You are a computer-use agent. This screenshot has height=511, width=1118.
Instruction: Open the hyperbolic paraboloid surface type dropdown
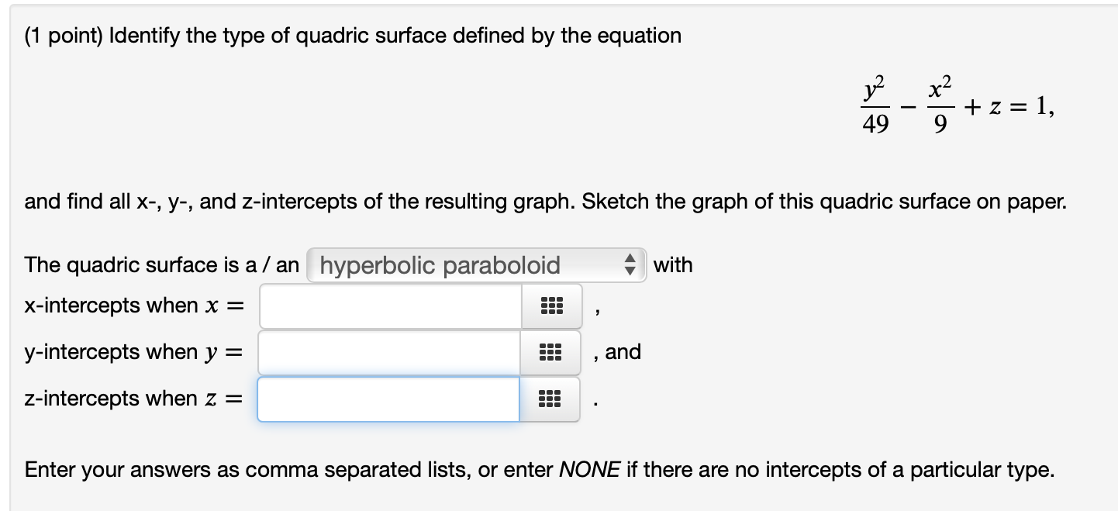[x=475, y=265]
